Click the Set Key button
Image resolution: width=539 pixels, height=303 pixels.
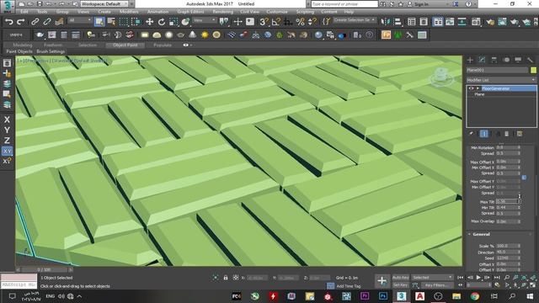[x=401, y=285]
